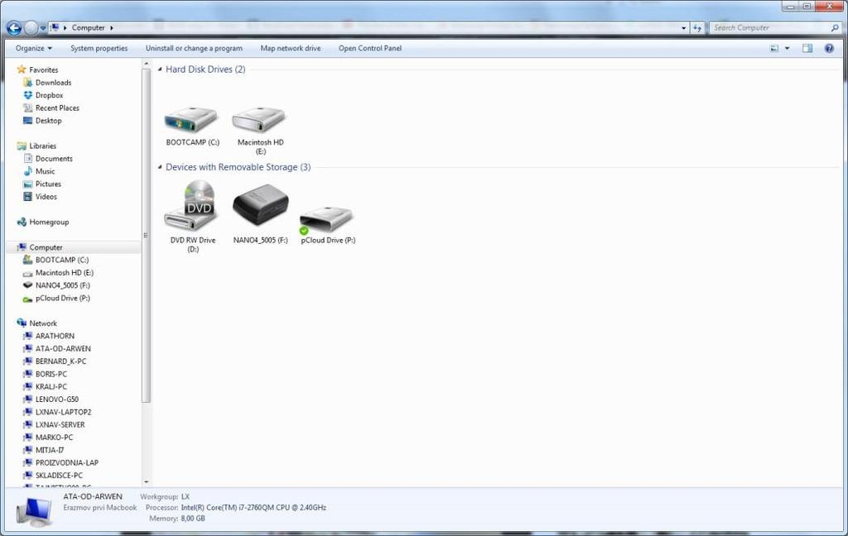Open the address bar history dropdown

(683, 27)
